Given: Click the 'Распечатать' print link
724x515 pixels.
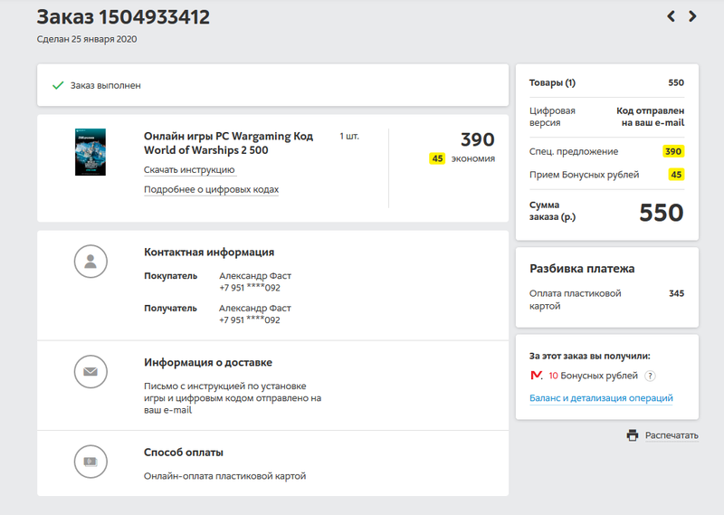Looking at the screenshot, I should click(672, 435).
